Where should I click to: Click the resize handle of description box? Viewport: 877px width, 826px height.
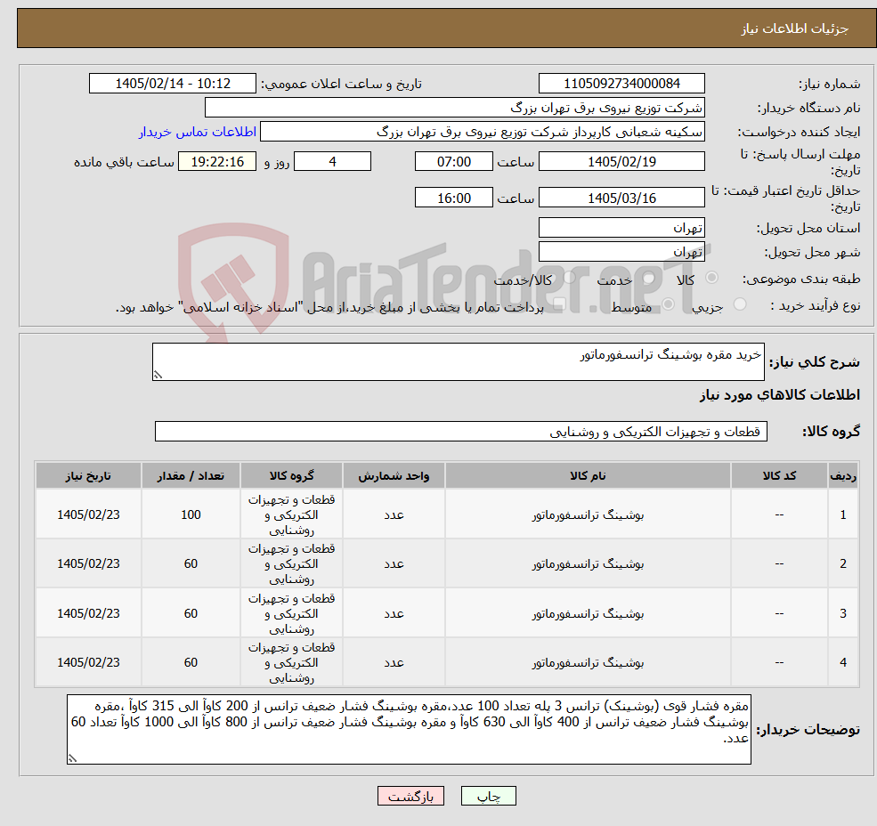[x=158, y=375]
